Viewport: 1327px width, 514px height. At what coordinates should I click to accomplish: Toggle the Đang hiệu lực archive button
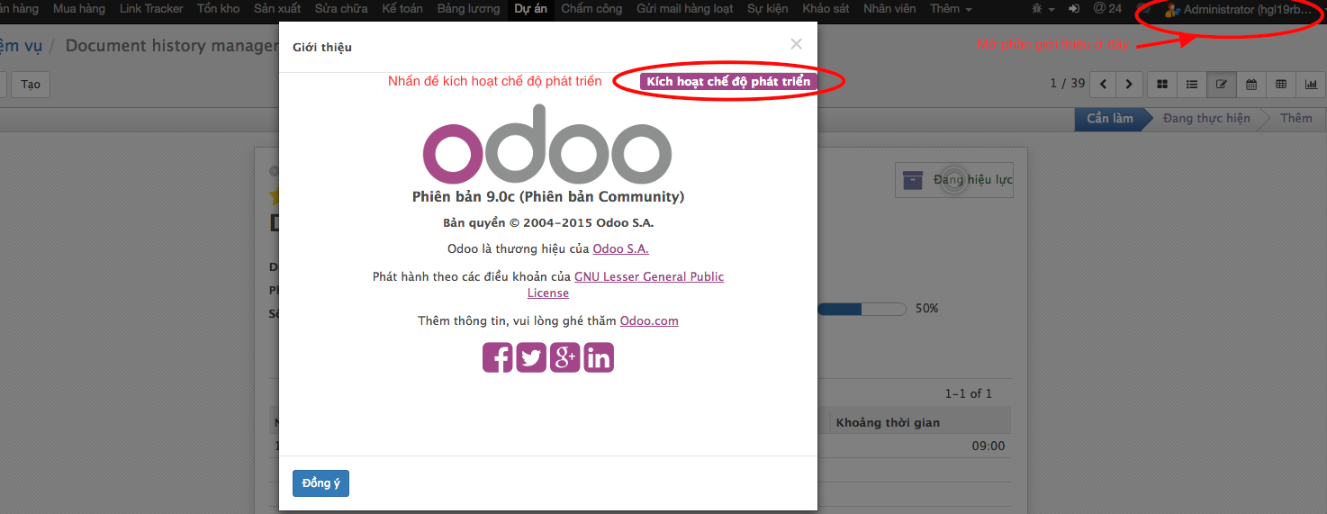coord(954,180)
